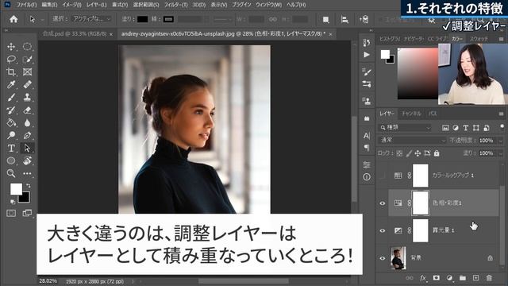Select the Zoom magnifier tool
The image size is (508, 286).
click(x=11, y=173)
